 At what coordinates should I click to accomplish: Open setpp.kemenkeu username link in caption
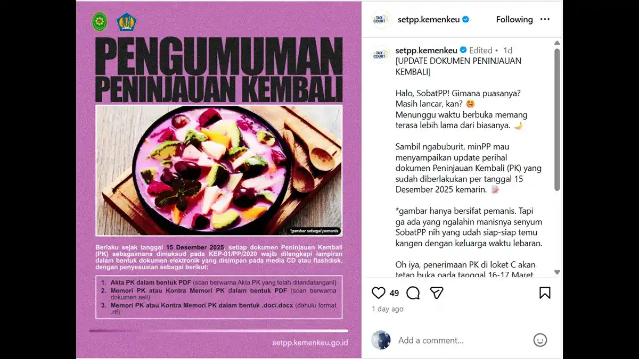tap(427, 50)
